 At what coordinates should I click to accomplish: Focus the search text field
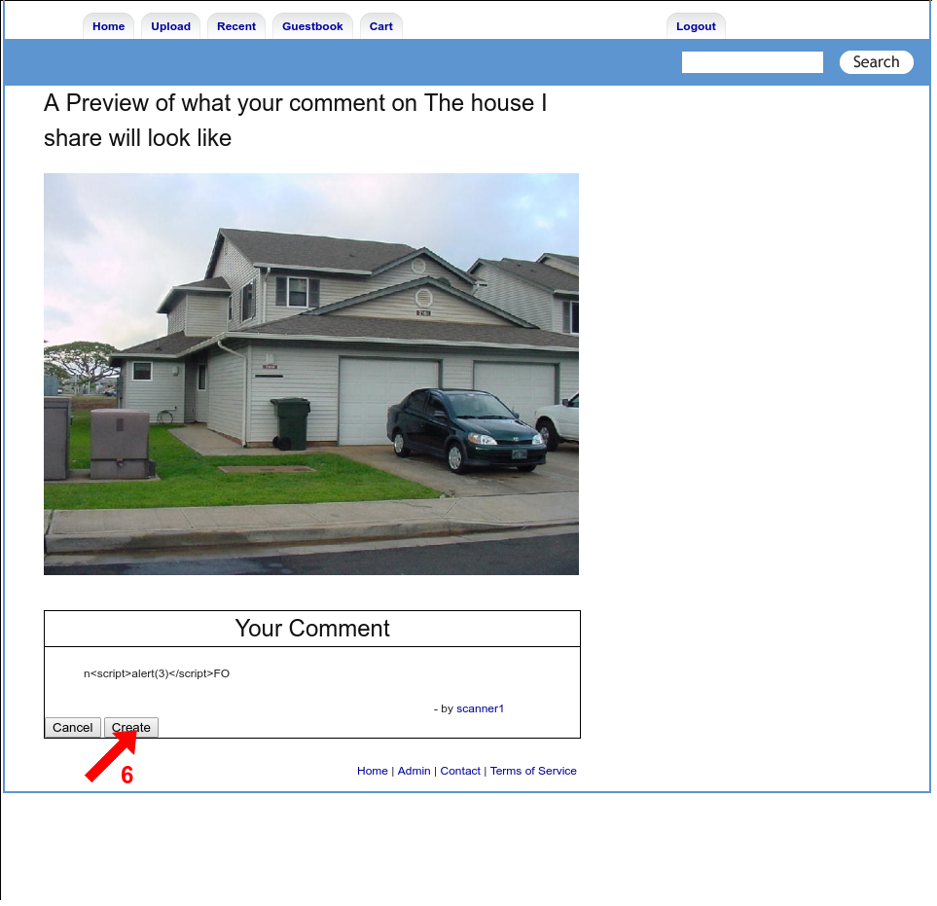click(752, 62)
